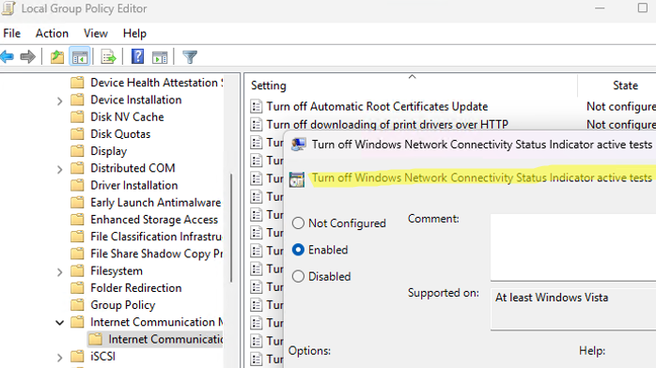The image size is (656, 368).
Task: Go up one level with folder-arrow icon
Action: [57, 57]
